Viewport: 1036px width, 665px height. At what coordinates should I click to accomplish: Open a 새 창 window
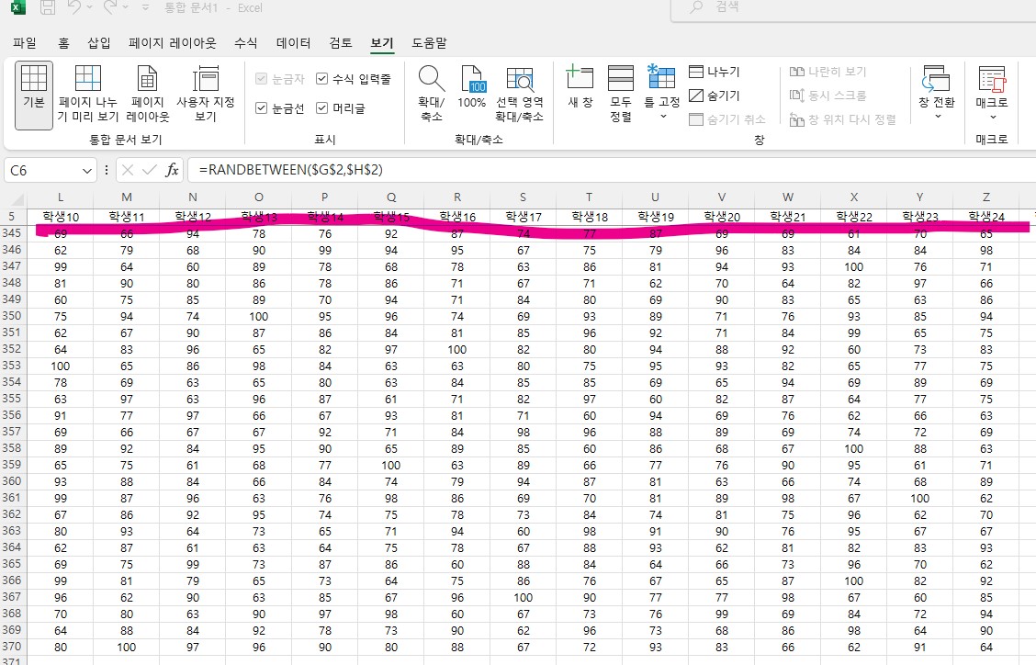(x=580, y=92)
